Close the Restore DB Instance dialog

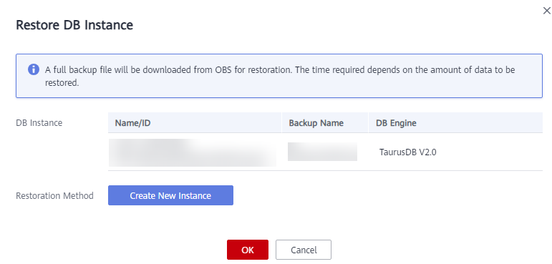click(x=547, y=11)
